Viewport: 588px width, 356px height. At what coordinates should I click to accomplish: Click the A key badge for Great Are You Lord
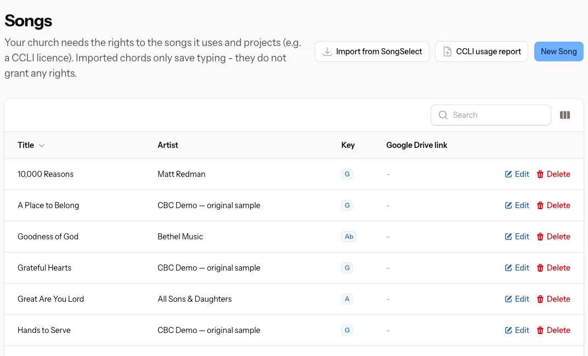coord(347,299)
